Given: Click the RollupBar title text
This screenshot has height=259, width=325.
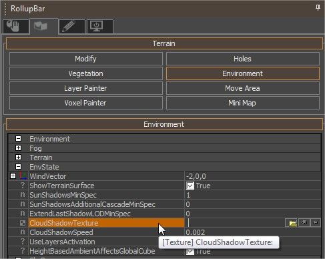Looking at the screenshot, I should [28, 9].
